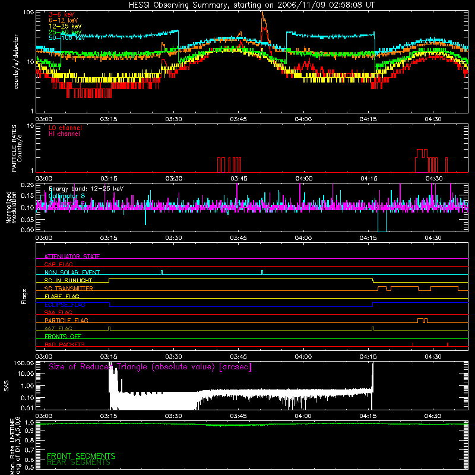Click the 'ATTENUATOR STATE' flag label

pyautogui.click(x=72, y=256)
